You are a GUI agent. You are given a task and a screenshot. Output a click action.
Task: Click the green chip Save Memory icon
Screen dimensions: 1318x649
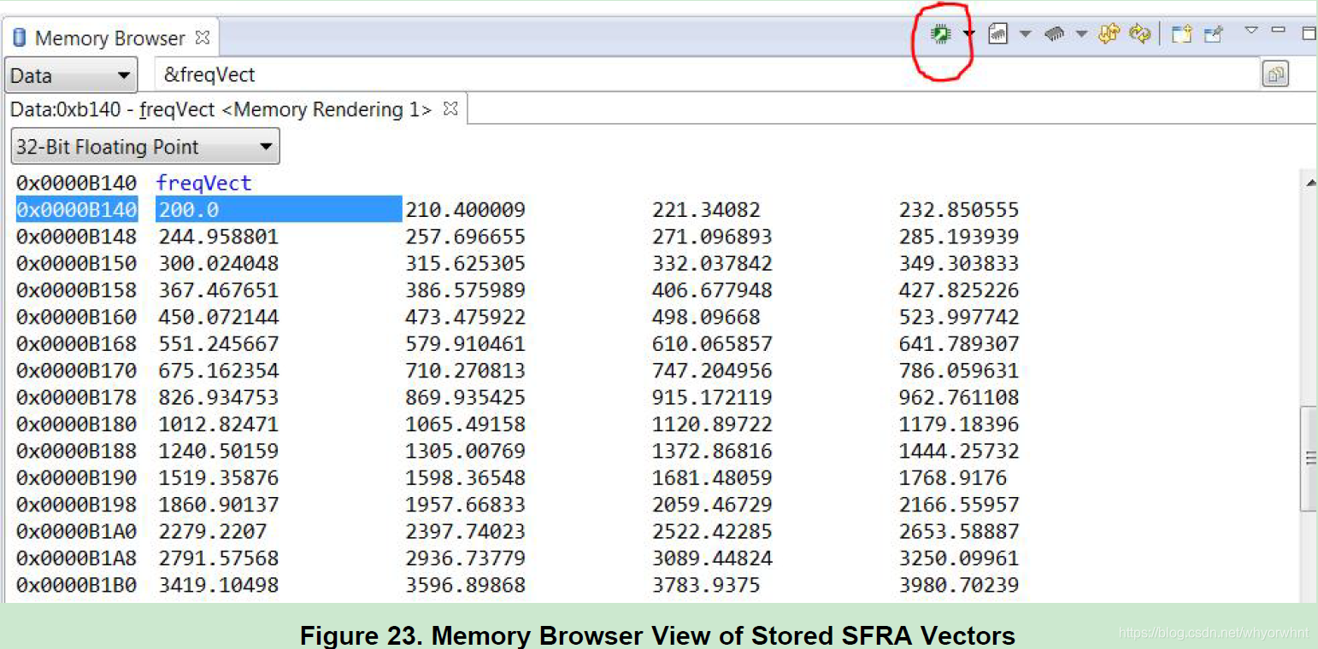[x=941, y=34]
